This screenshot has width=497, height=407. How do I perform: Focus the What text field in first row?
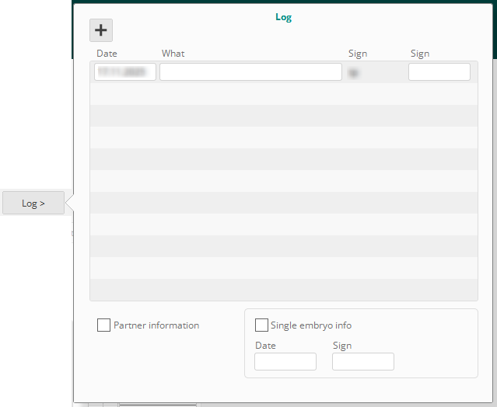pos(250,72)
